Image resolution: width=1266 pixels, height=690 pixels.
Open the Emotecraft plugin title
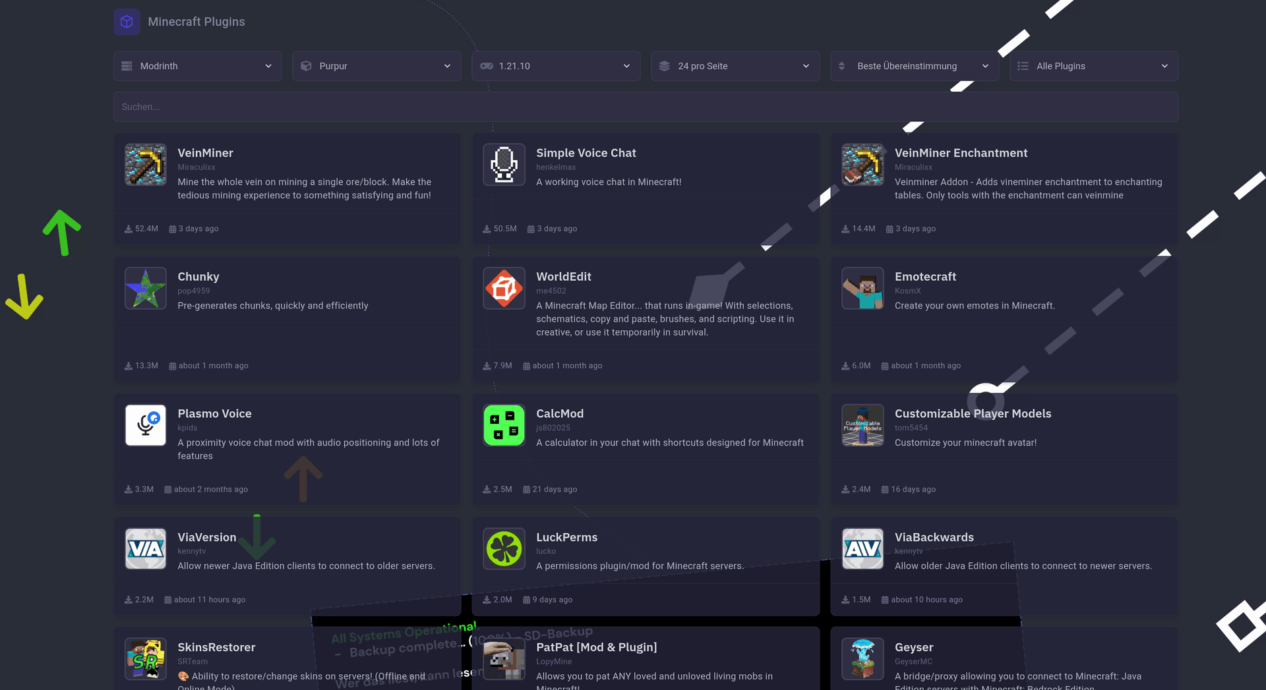click(925, 277)
